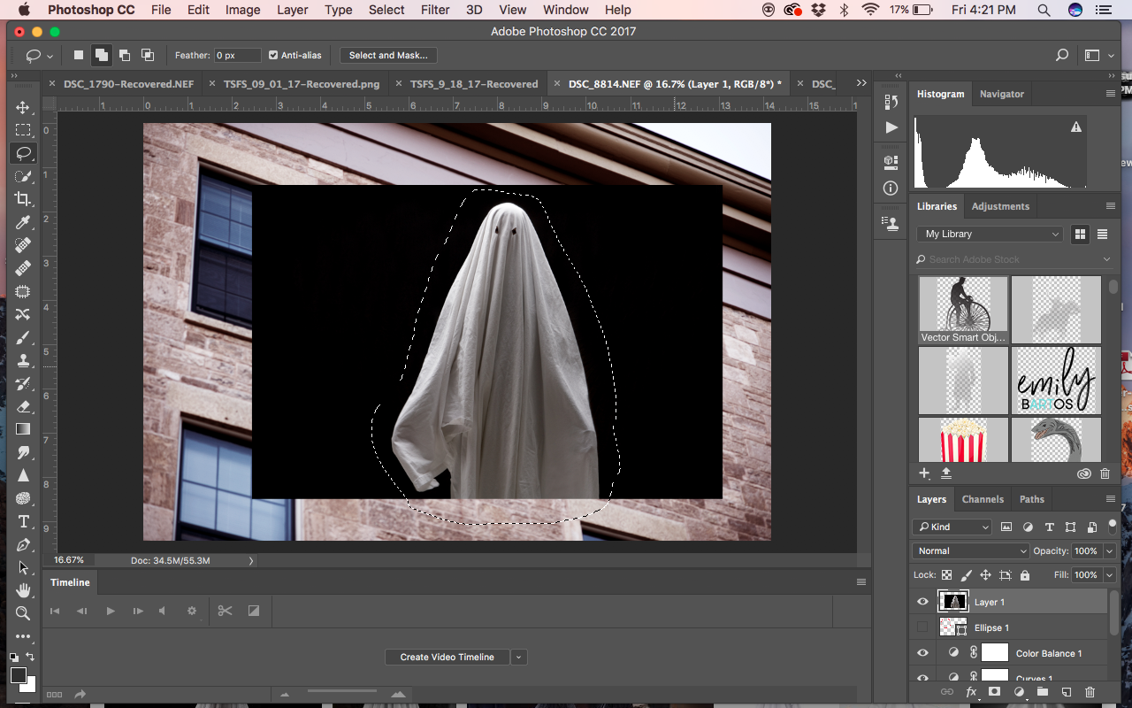Open Create Video Timeline dropdown arrow
Screen dimensions: 1132x708
click(519, 657)
